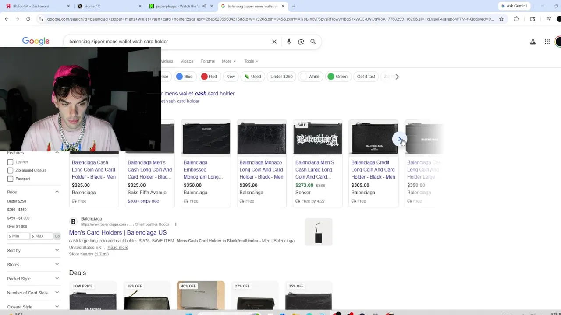
Task: Advance product carousel with next arrow
Action: (x=400, y=139)
